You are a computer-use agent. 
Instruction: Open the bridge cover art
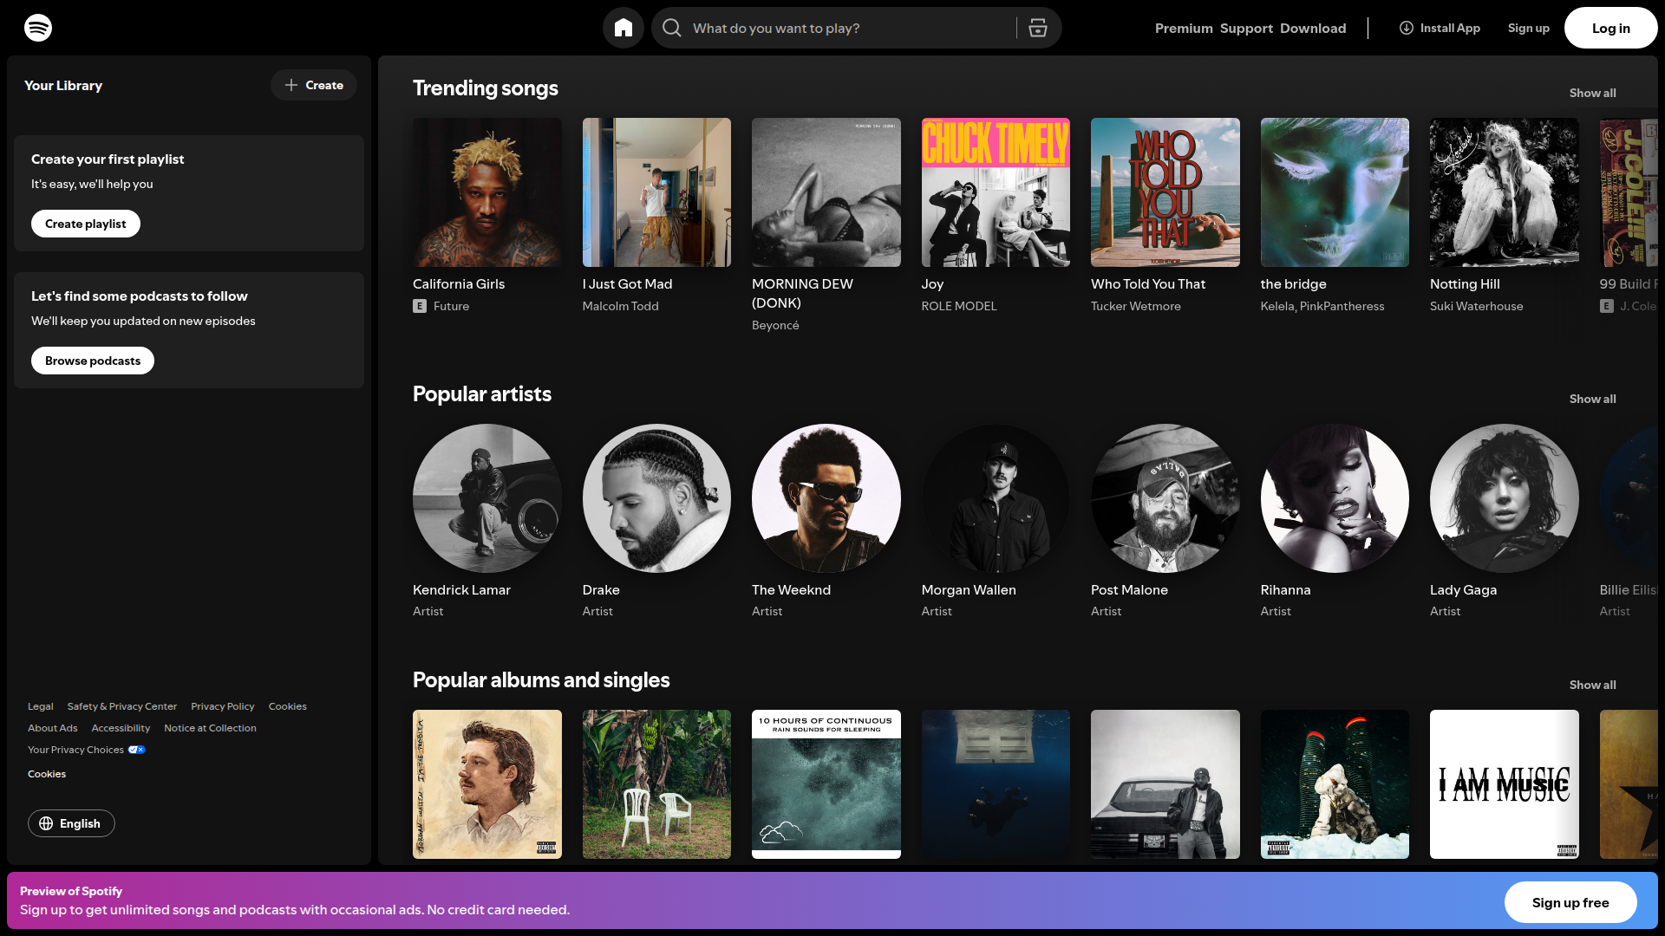1335,192
